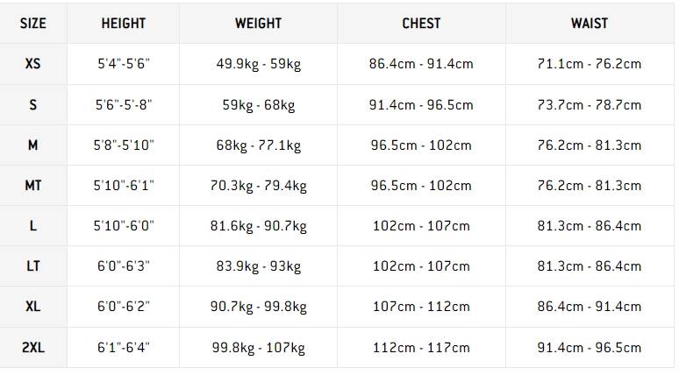This screenshot has height=375, width=679.
Task: Click the height cell 5'4"-5'6"
Action: [124, 64]
